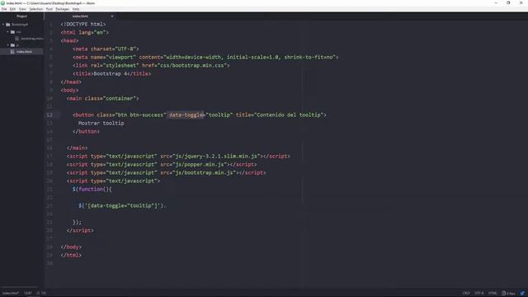The width and height of the screenshot is (528, 297).
Task: Click the popper.min.js script path
Action: point(200,164)
